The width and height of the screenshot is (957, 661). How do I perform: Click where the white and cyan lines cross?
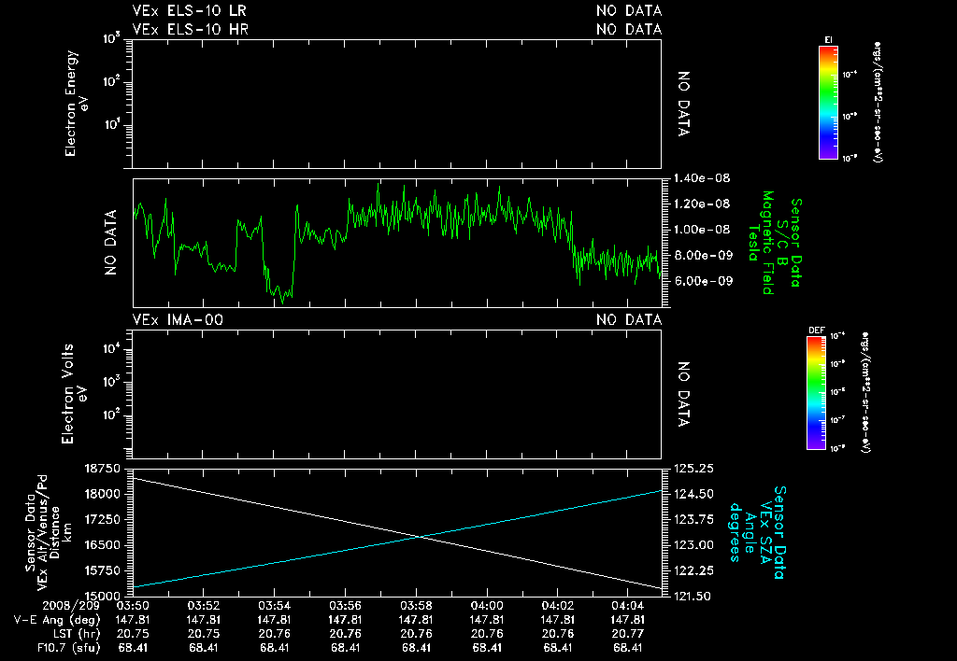coord(420,537)
